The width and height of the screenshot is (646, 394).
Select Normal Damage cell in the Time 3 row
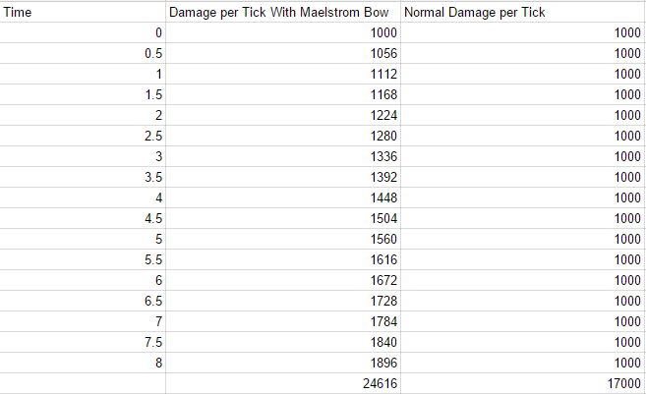pyautogui.click(x=522, y=156)
